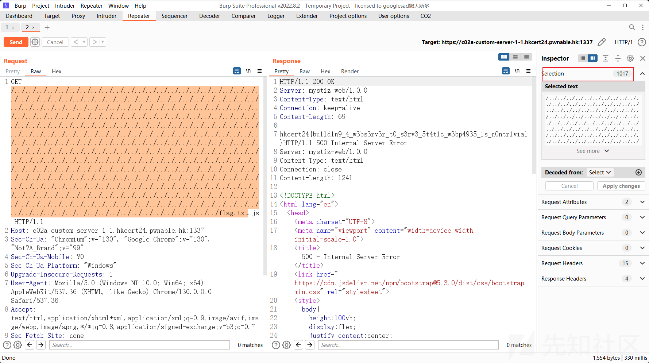Screen dimensions: 649x363
Task: Go forward in request history
Action: [94, 42]
